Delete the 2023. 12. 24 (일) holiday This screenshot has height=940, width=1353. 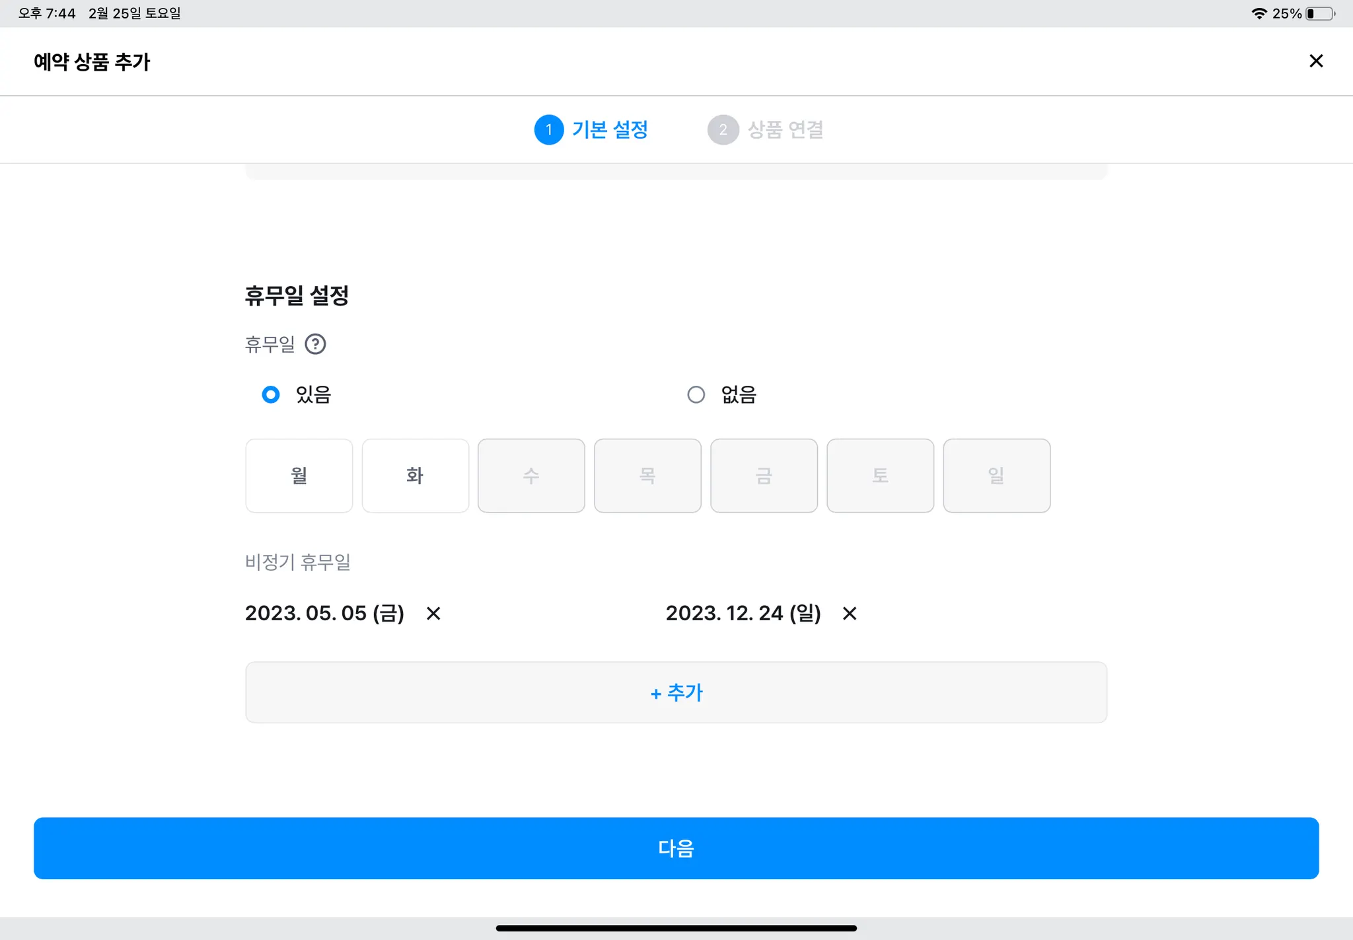point(850,614)
